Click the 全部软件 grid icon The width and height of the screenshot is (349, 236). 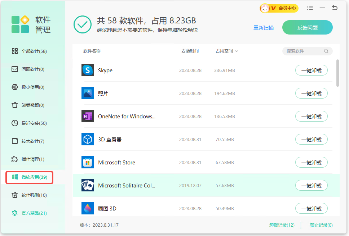(x=15, y=51)
